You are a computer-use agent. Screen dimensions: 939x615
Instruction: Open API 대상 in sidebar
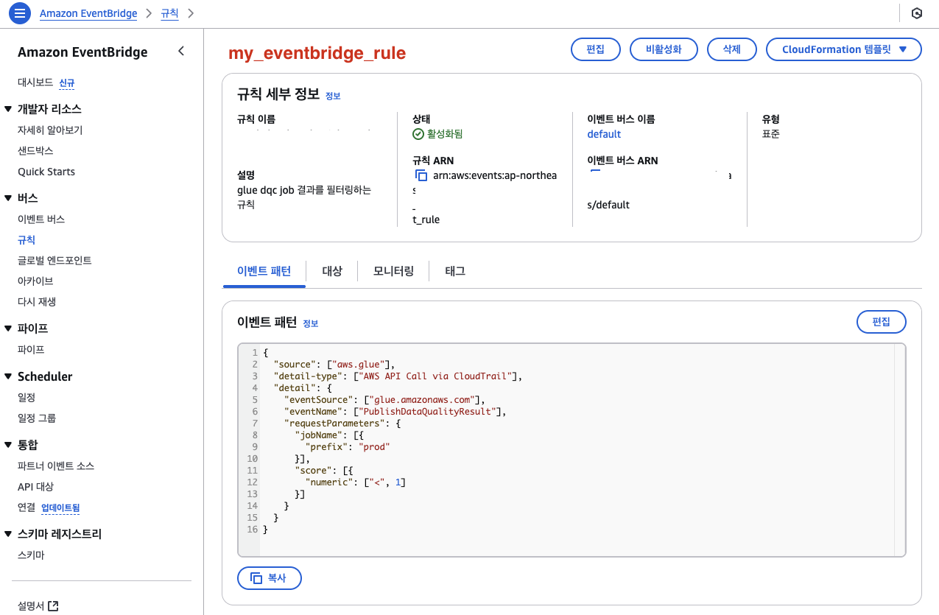click(35, 487)
